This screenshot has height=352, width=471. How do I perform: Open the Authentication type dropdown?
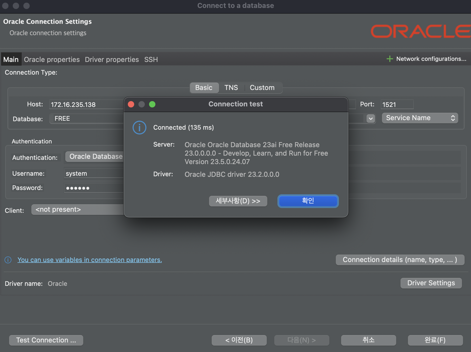[94, 157]
